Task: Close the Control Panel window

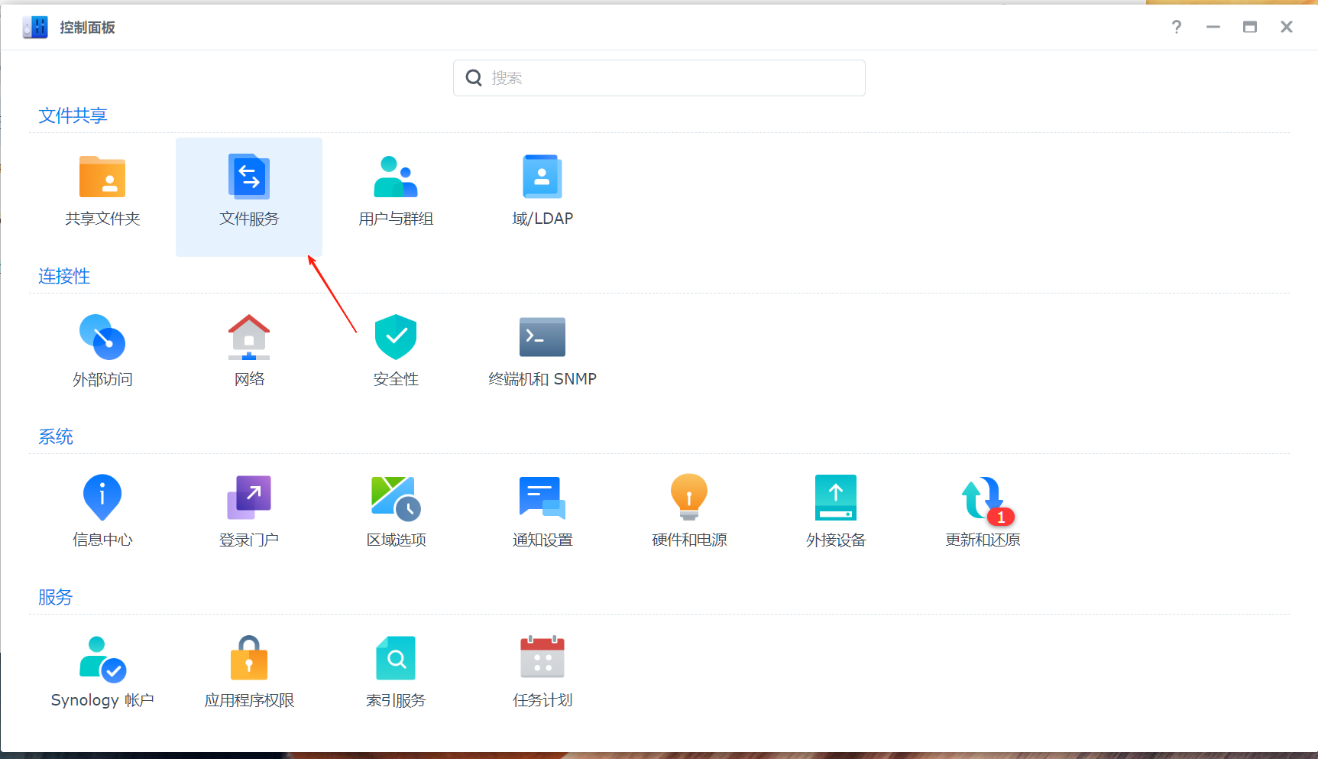Action: 1287,27
